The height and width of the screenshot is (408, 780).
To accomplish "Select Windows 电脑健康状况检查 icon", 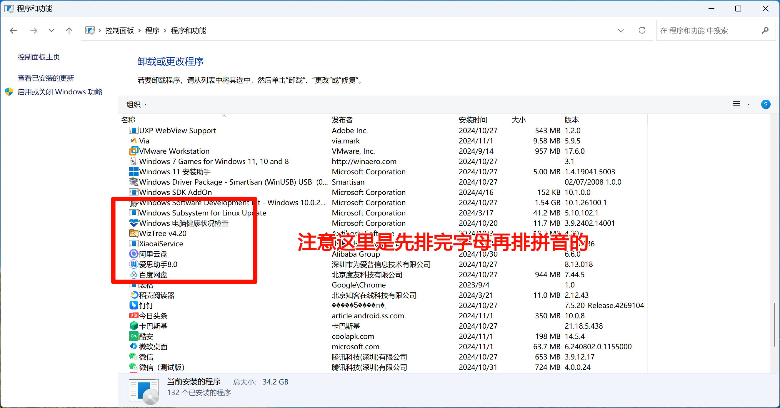I will point(134,223).
